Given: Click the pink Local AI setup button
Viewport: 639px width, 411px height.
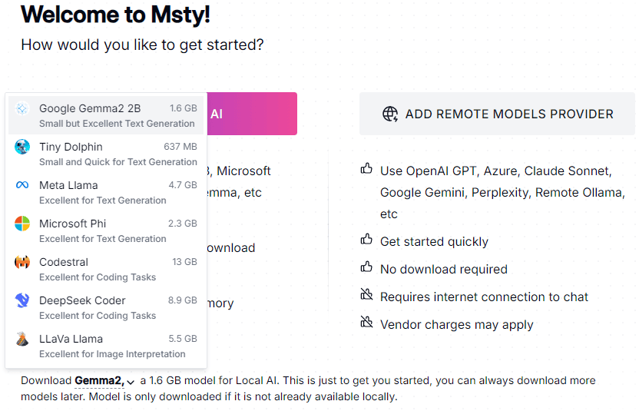Looking at the screenshot, I should (252, 114).
